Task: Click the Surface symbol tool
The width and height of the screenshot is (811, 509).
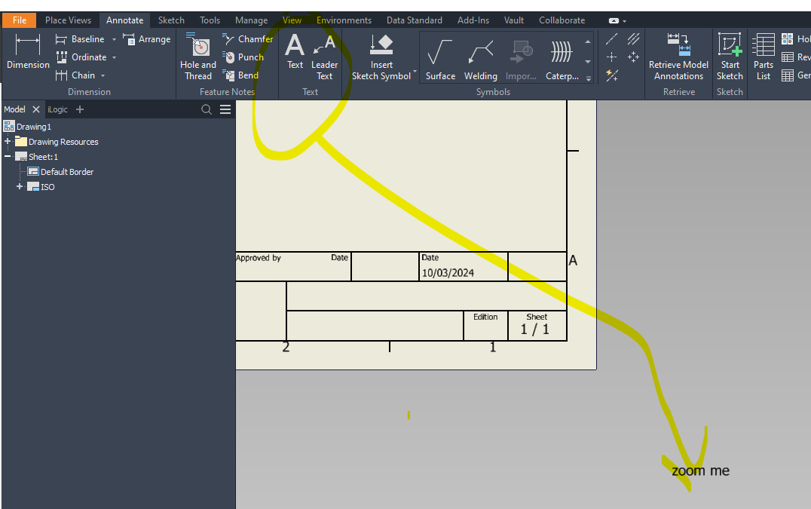Action: click(440, 57)
